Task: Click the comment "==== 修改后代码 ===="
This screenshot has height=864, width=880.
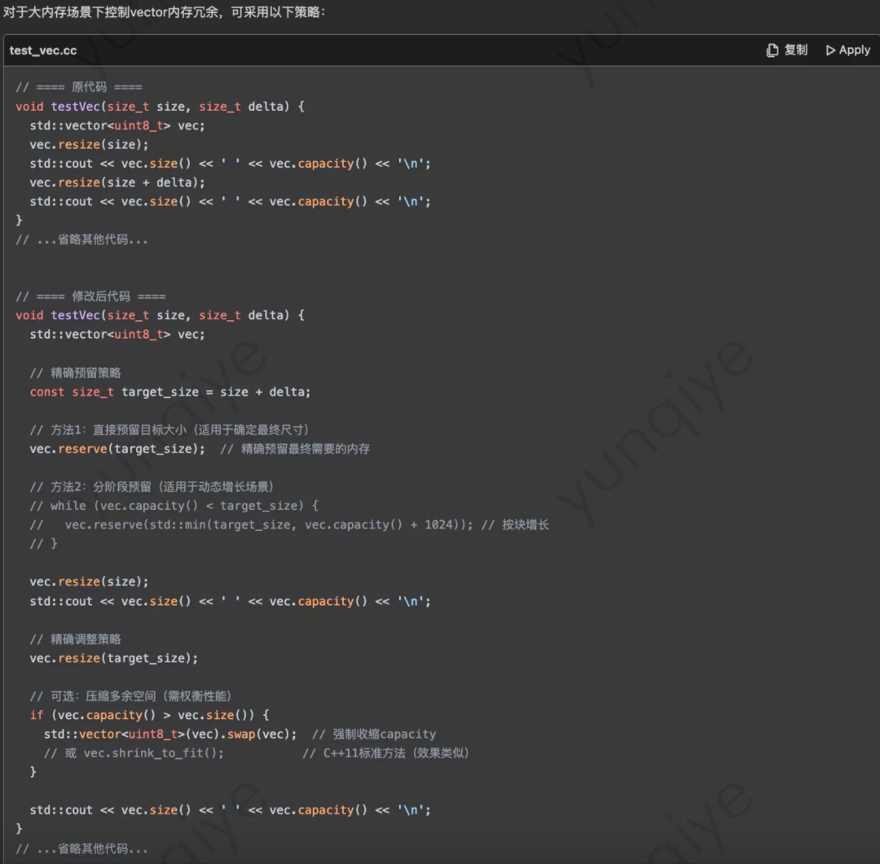Action: click(x=90, y=296)
